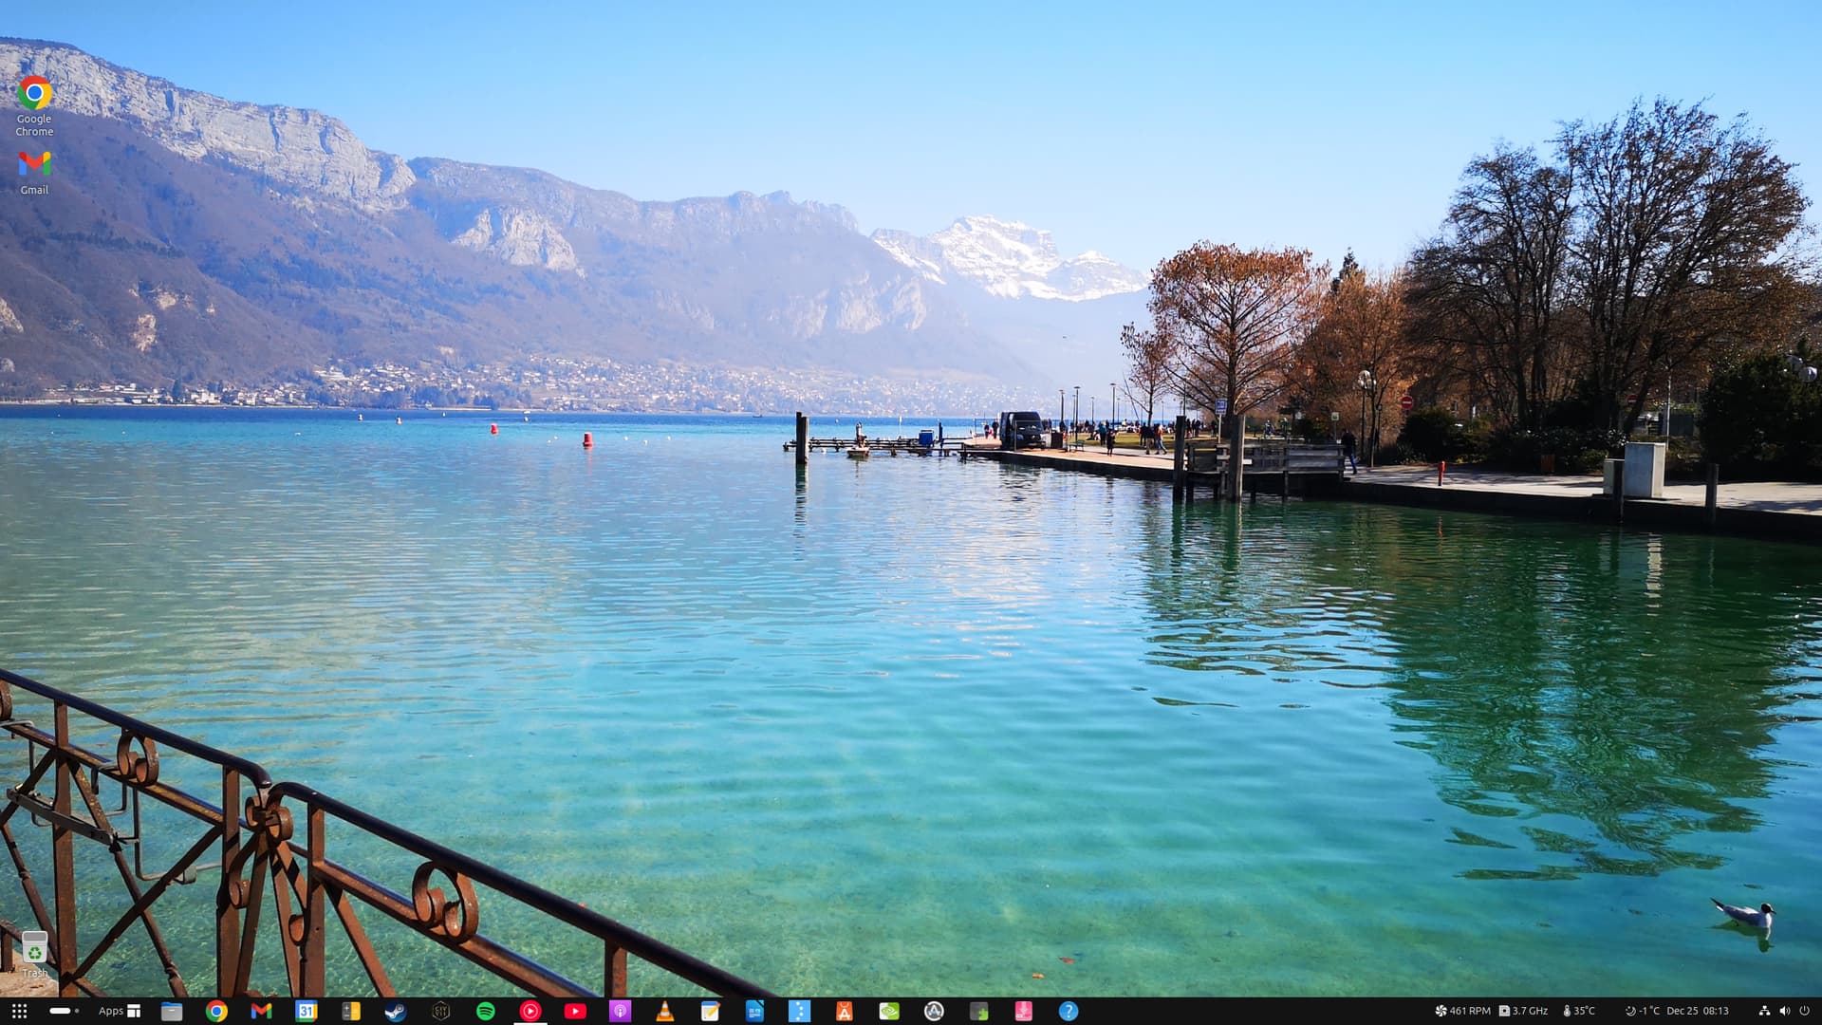Open Spotify from the taskbar
This screenshot has width=1822, height=1025.
pos(485,1011)
